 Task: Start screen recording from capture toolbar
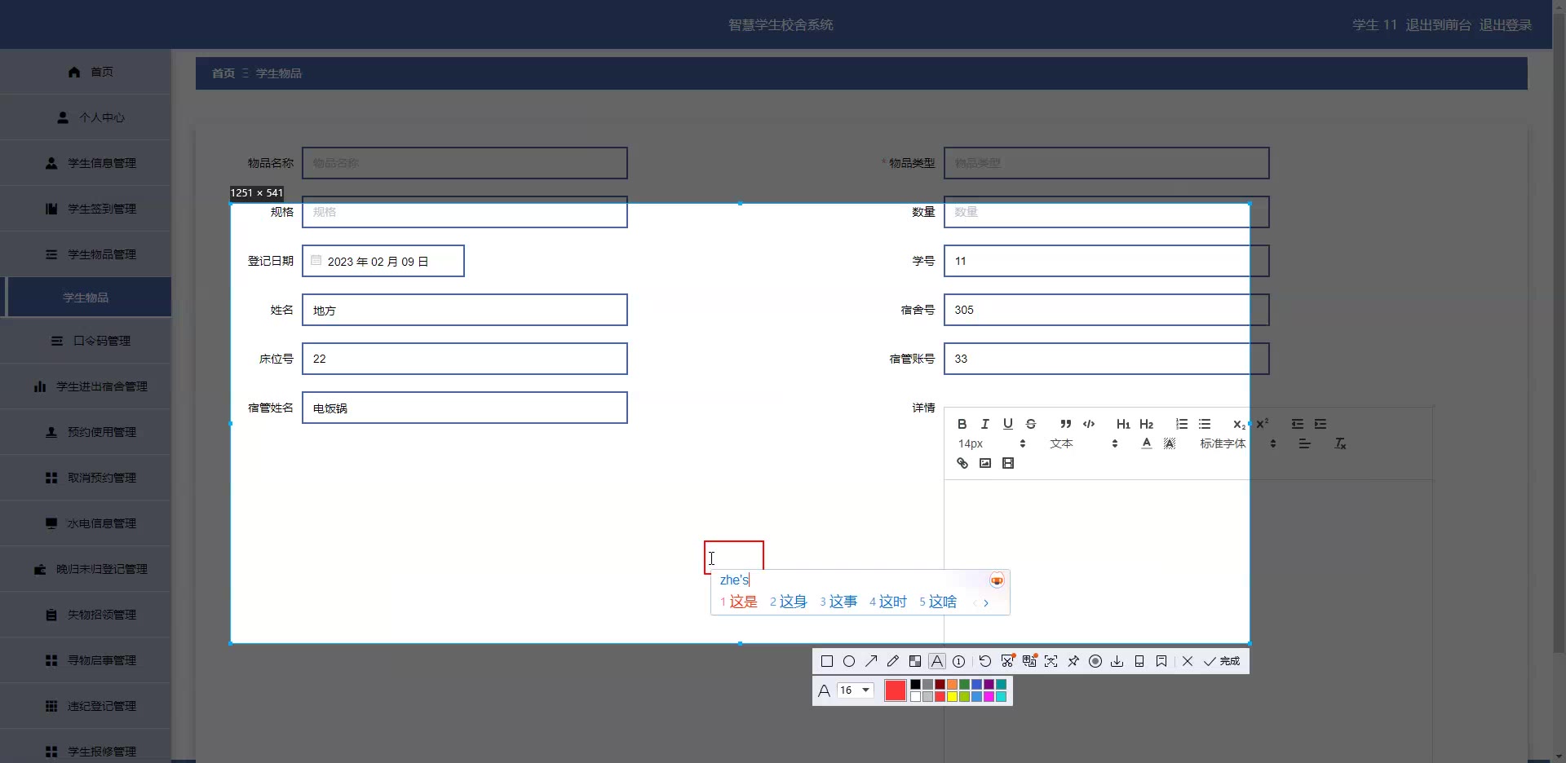click(x=1095, y=661)
